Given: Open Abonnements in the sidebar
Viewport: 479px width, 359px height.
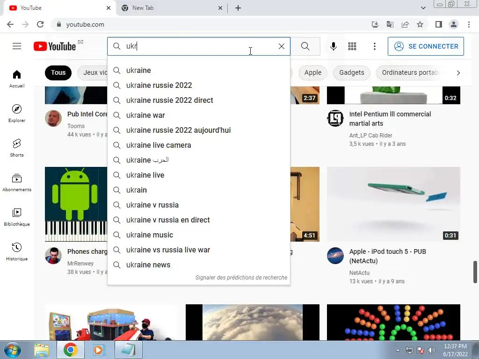Looking at the screenshot, I should tap(17, 183).
